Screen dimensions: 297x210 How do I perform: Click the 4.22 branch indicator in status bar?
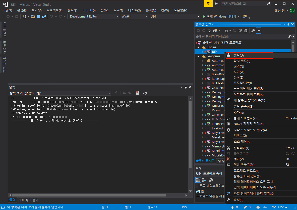pyautogui.click(x=280, y=207)
